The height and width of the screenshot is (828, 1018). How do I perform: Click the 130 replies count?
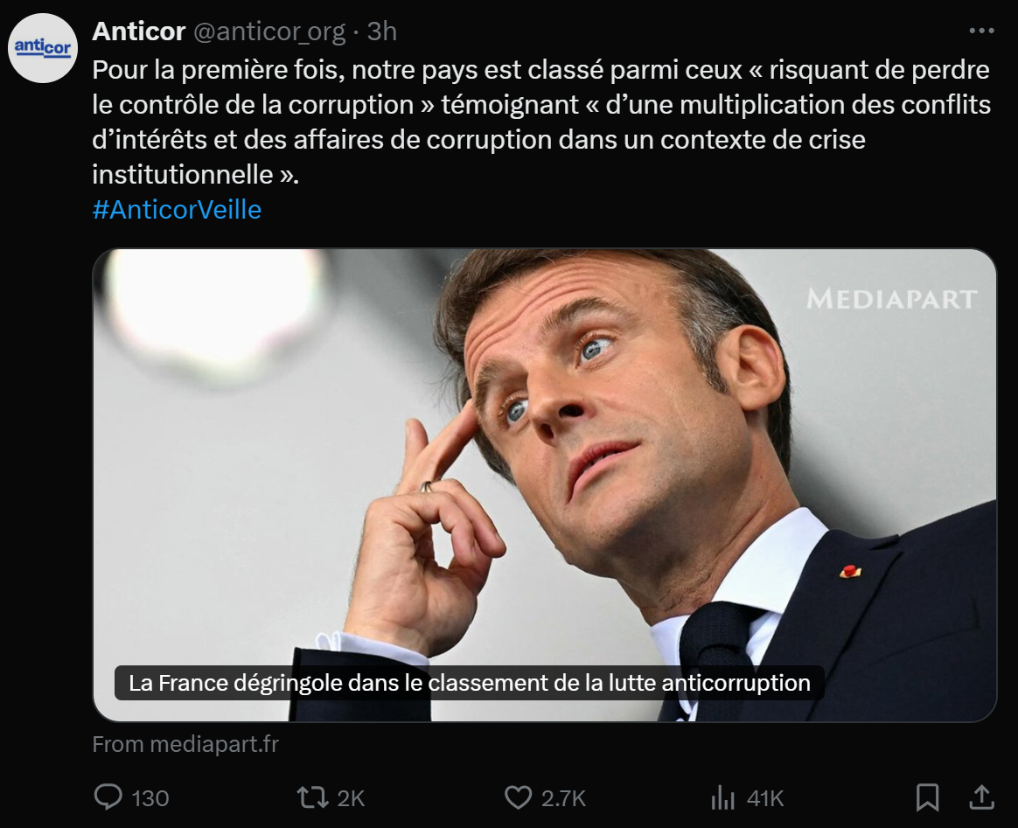(150, 798)
